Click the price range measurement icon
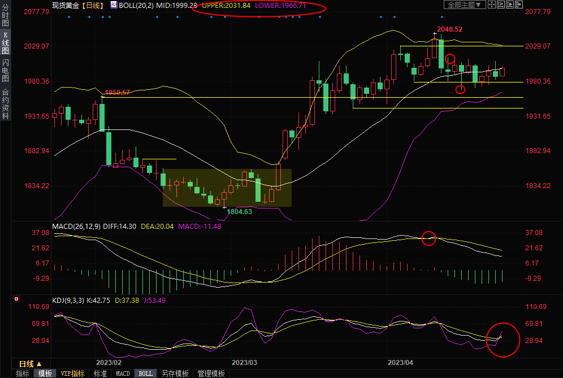The image size is (563, 378). pos(501,5)
